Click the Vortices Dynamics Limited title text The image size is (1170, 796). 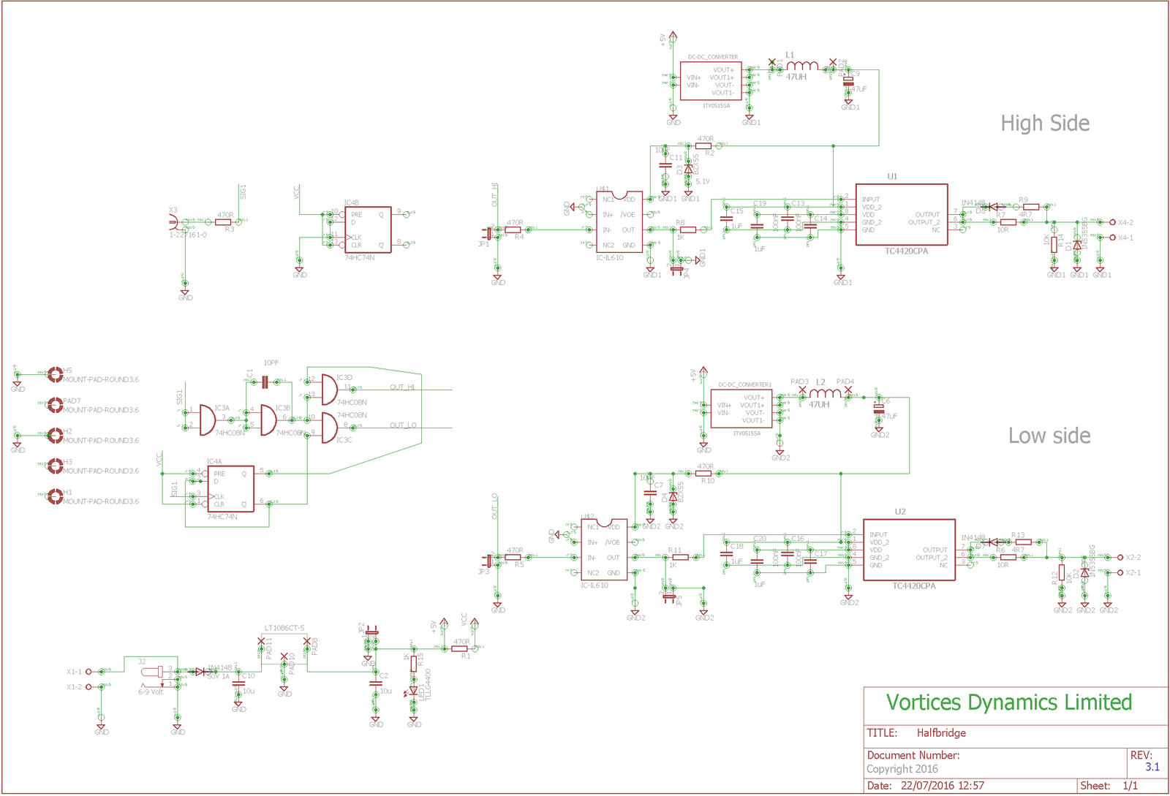click(1009, 703)
